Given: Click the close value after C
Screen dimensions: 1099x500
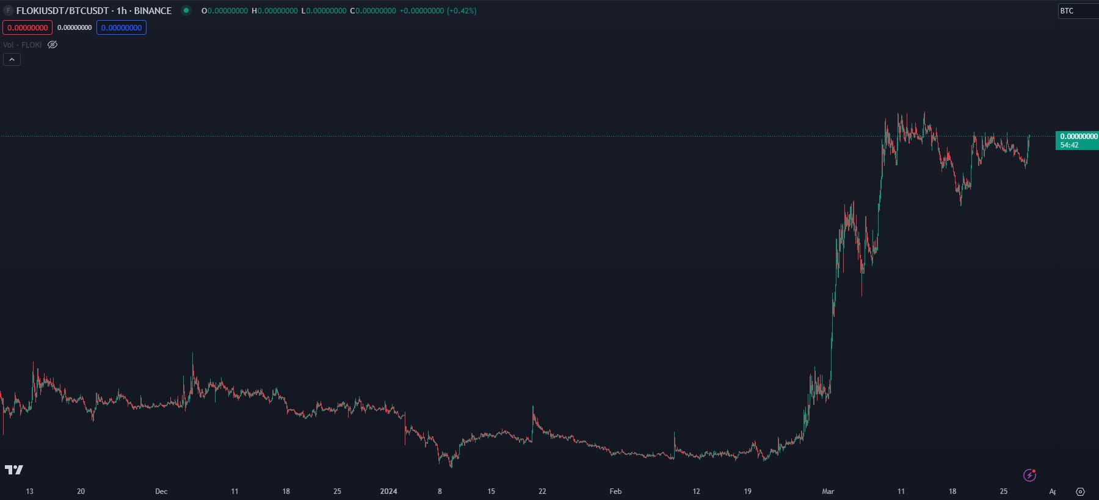Looking at the screenshot, I should click(375, 10).
